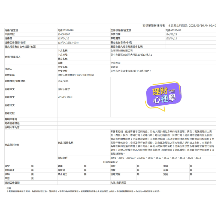218x218 pixels.
Task: Select the application date 114/08/22
Action: point(171,34)
